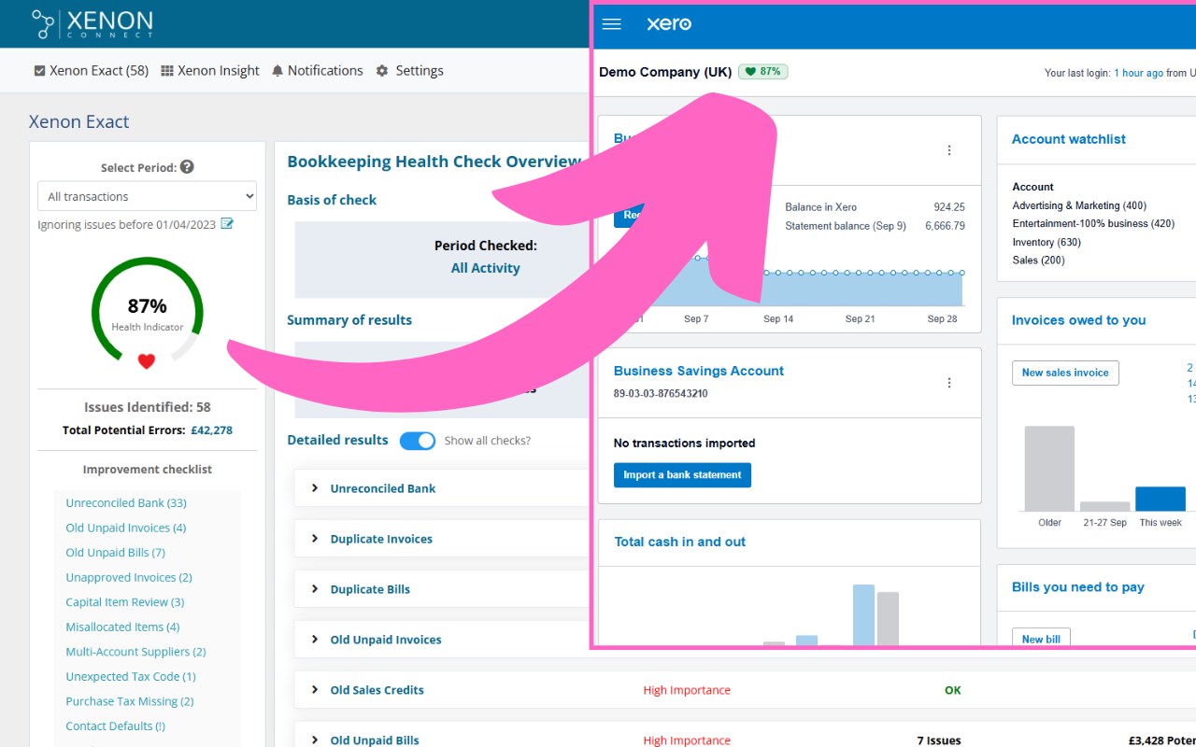Open the Xenon Exact (58) menu item

(x=91, y=71)
